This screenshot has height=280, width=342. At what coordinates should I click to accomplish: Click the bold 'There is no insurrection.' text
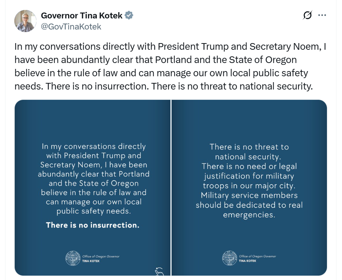point(93,225)
